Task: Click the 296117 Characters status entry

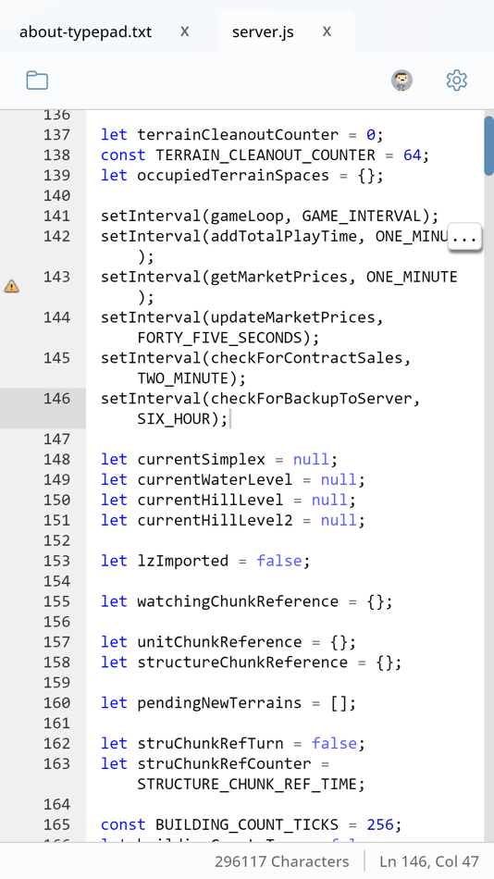Action: pos(281,861)
